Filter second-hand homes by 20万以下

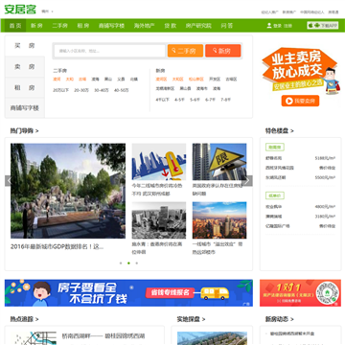pos(60,90)
